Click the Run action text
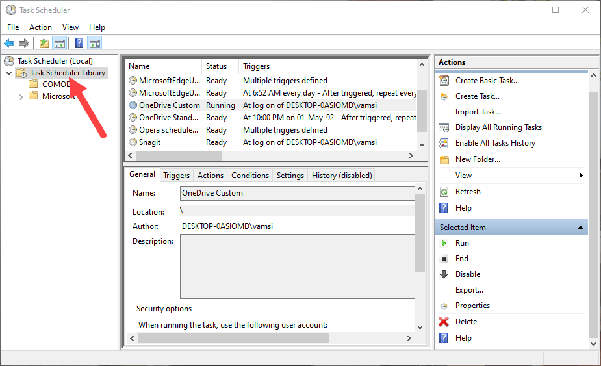Screen dimensions: 601x366 pyautogui.click(x=462, y=243)
